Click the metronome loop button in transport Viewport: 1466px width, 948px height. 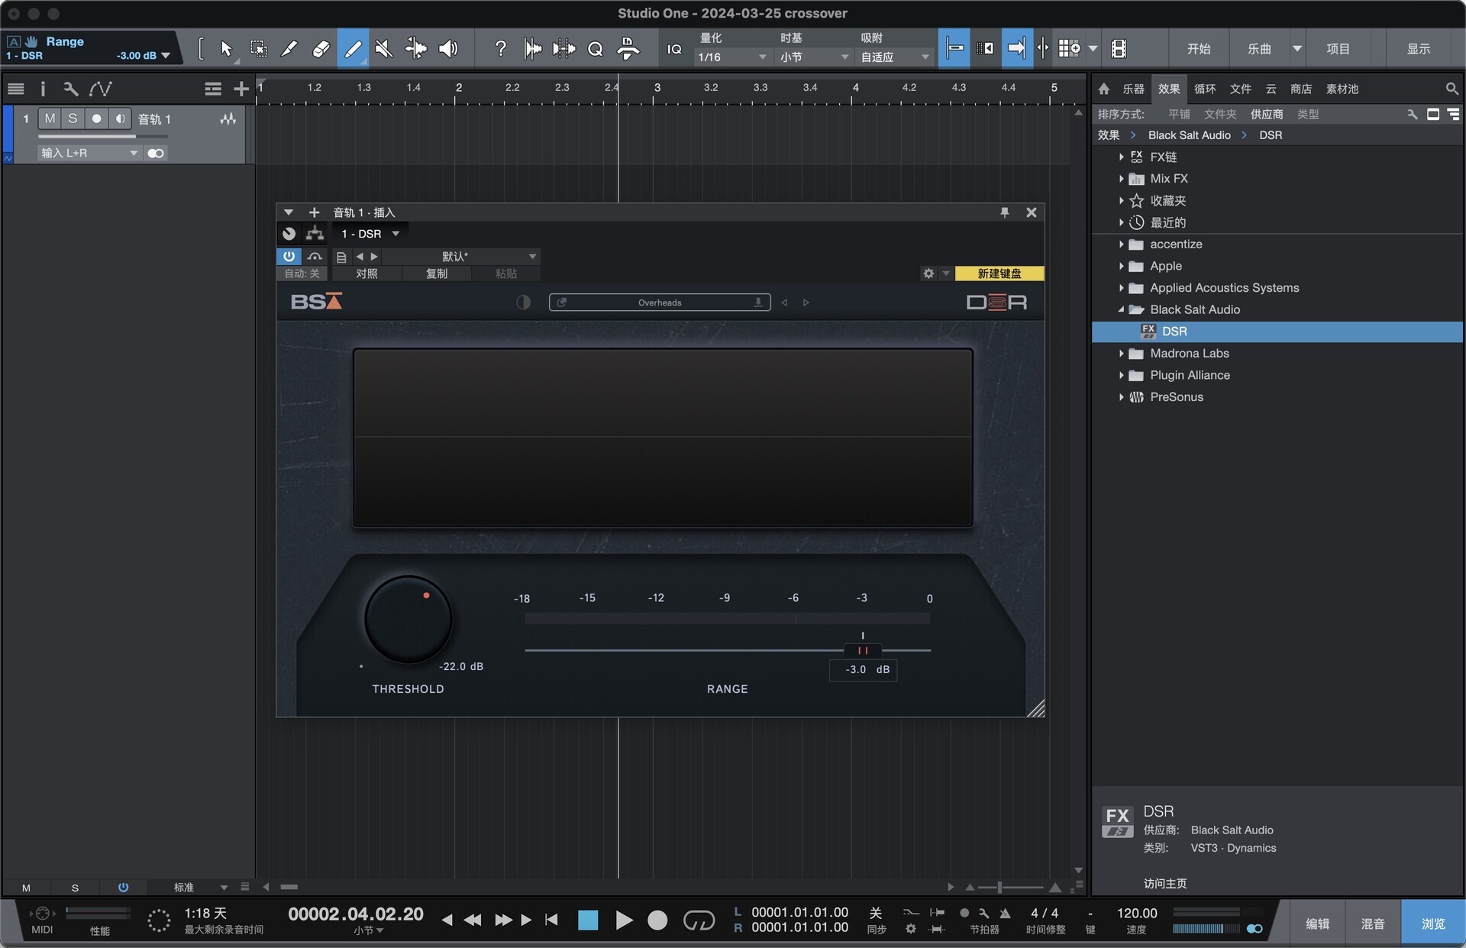click(x=698, y=920)
